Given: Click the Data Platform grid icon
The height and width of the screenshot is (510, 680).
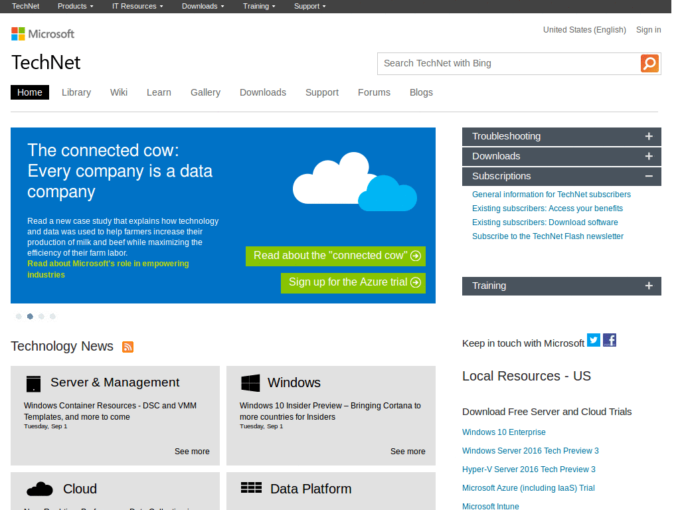Looking at the screenshot, I should point(251,487).
